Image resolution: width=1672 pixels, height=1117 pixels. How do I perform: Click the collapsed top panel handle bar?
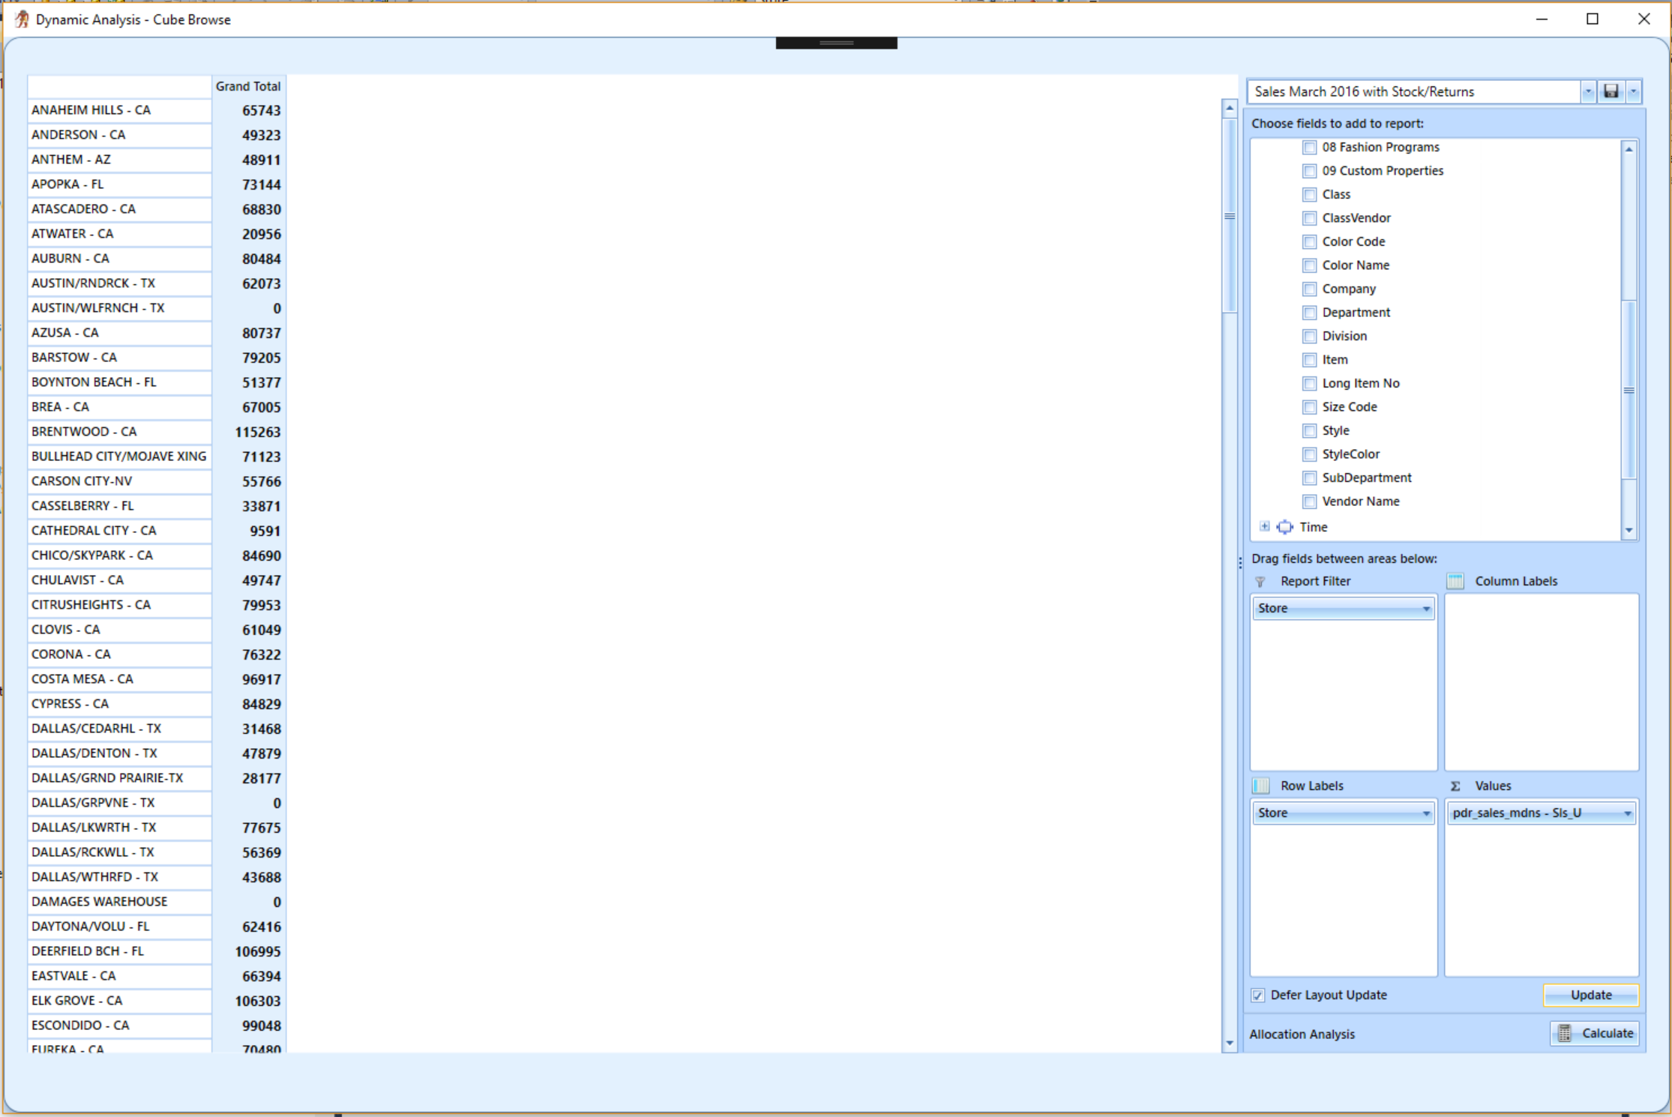[836, 43]
